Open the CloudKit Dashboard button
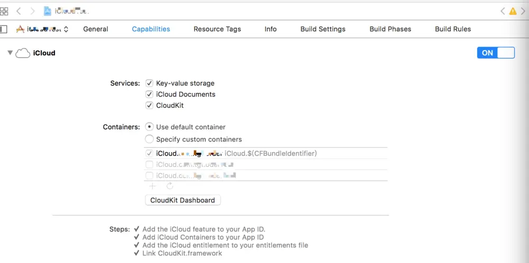 point(183,200)
